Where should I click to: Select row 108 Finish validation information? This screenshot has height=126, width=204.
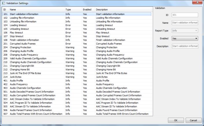point(77,40)
